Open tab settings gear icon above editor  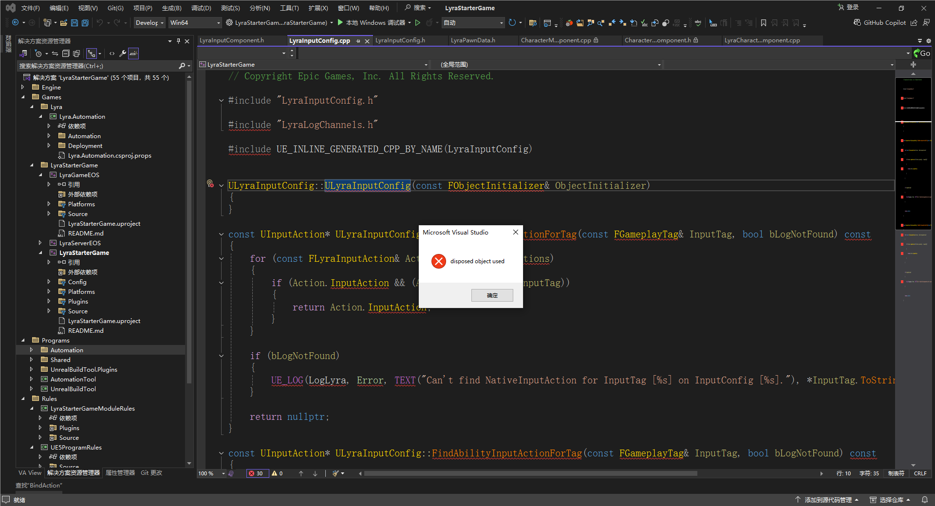(x=929, y=41)
